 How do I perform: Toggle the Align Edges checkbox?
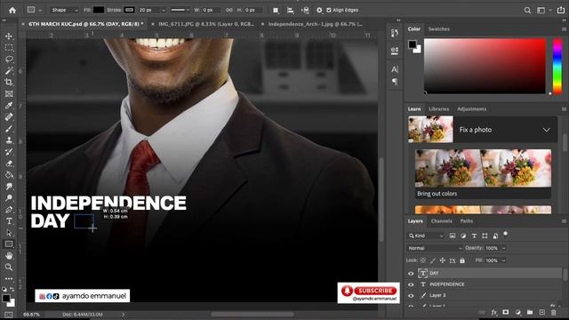[x=329, y=10]
